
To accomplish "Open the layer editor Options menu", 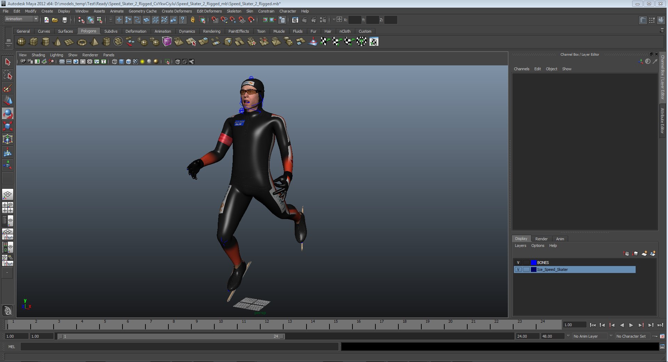I will point(538,246).
